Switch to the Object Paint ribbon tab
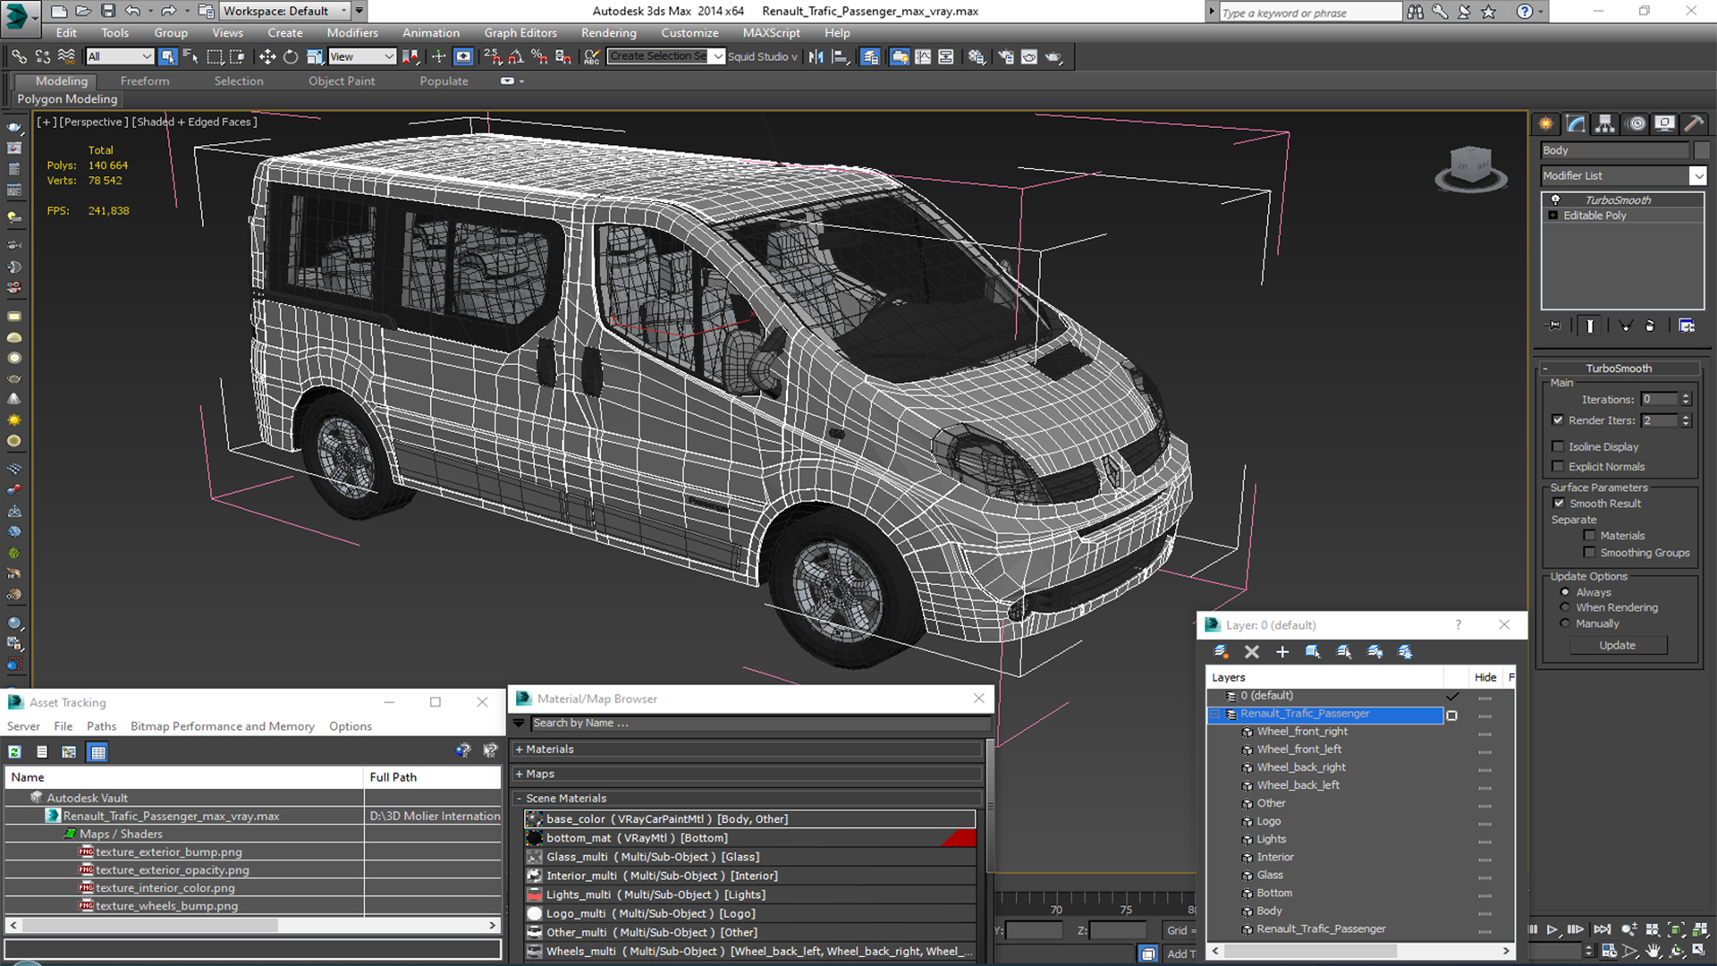The image size is (1717, 966). click(342, 80)
